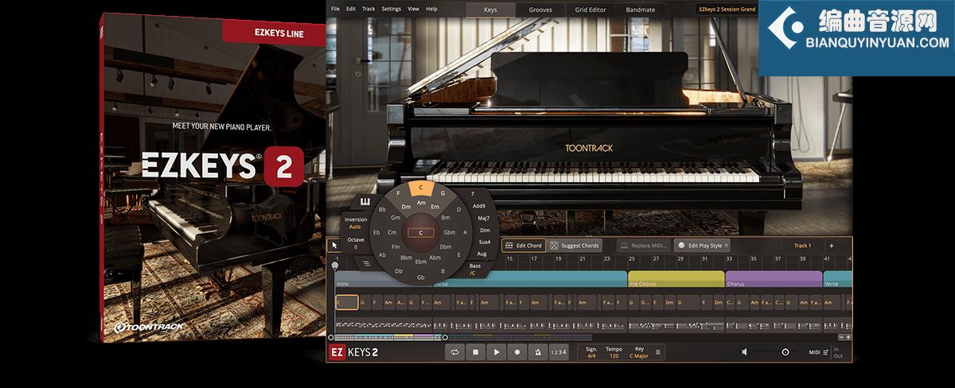Select the Chorus song part block

[774, 281]
